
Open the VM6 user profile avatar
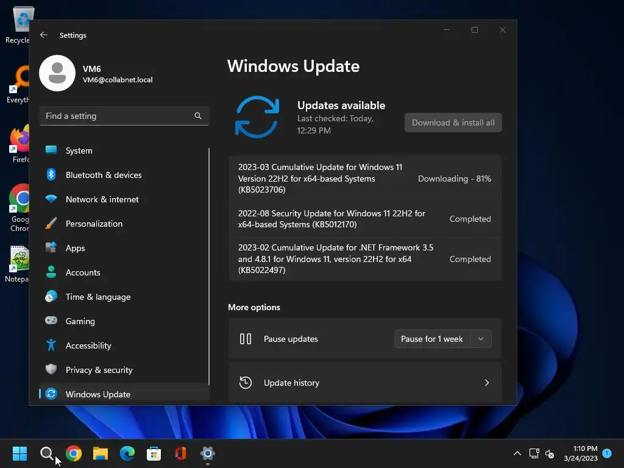[x=57, y=73]
